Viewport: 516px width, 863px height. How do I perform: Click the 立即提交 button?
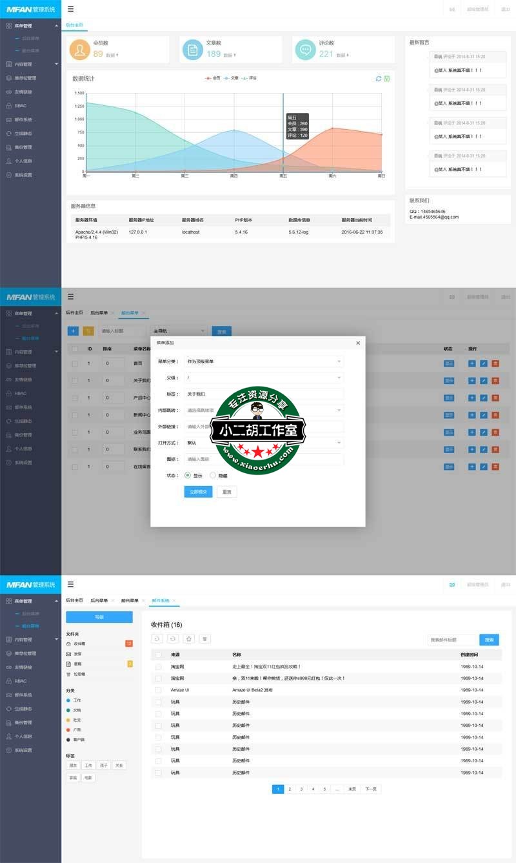(x=198, y=492)
